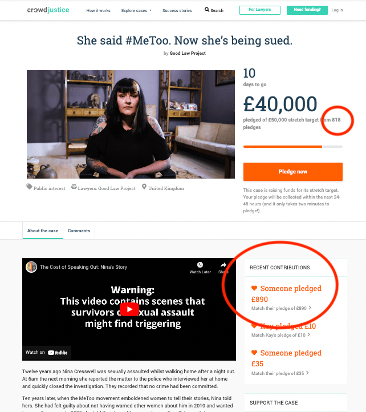Click the Lawyers scales icon
The height and width of the screenshot is (412, 366).
point(74,187)
